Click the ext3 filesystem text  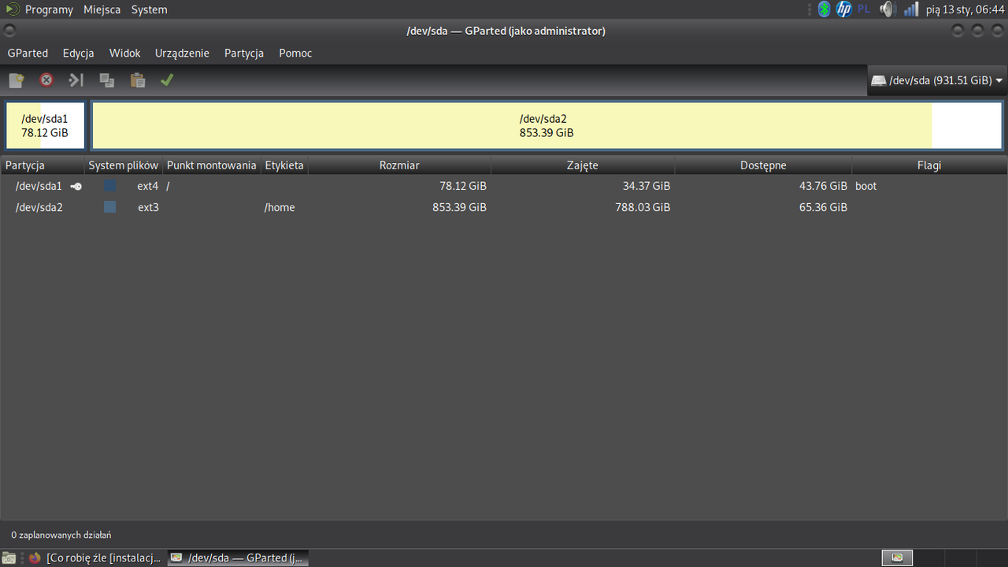coord(148,207)
